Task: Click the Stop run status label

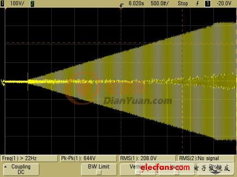Action: click(183, 3)
